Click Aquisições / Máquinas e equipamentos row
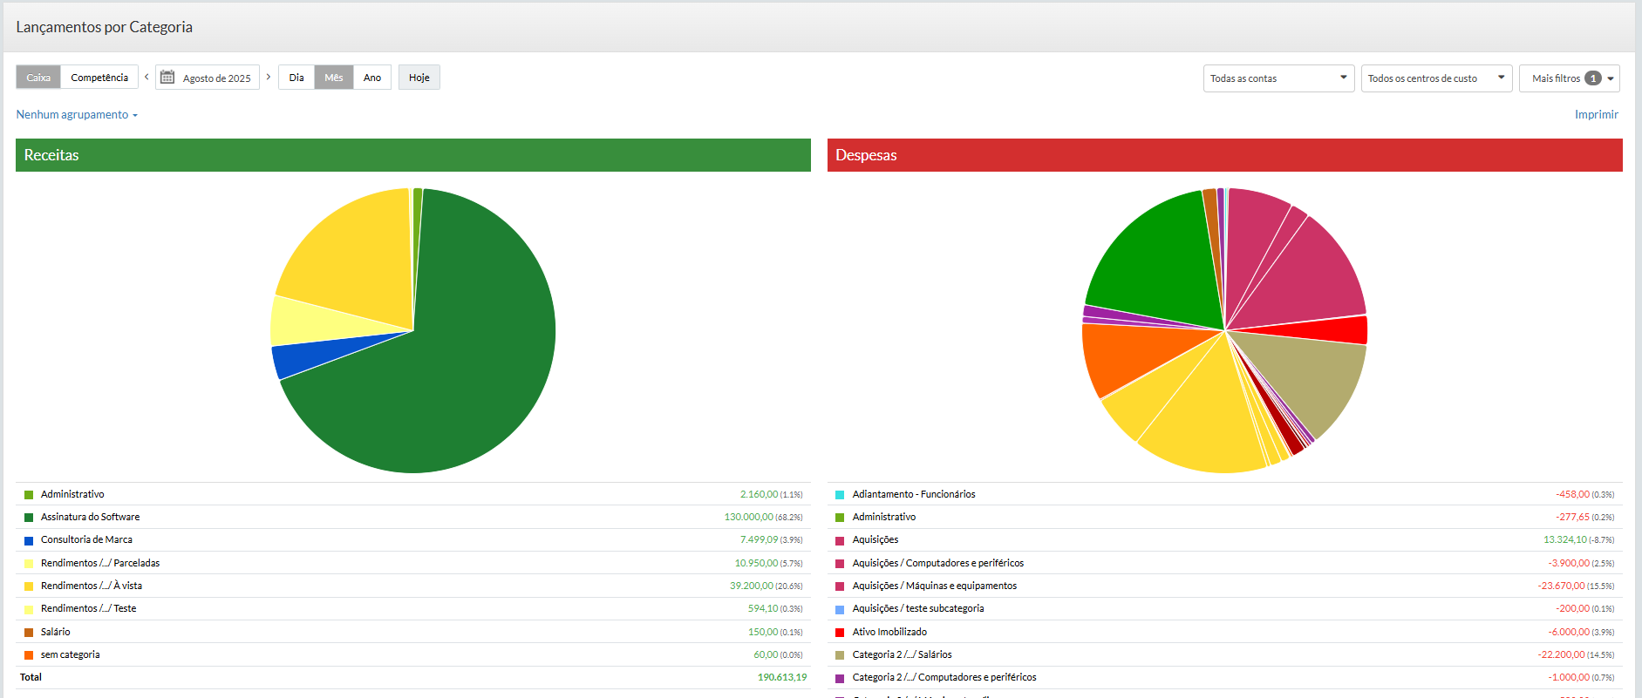Viewport: 1642px width, 698px height. (x=1224, y=586)
